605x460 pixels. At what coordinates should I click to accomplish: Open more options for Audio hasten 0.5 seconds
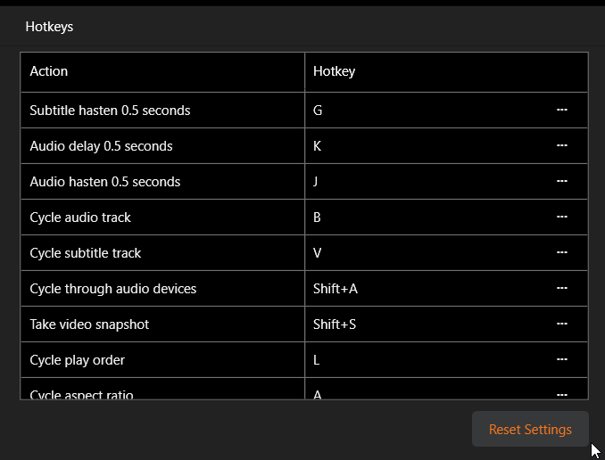click(x=562, y=182)
